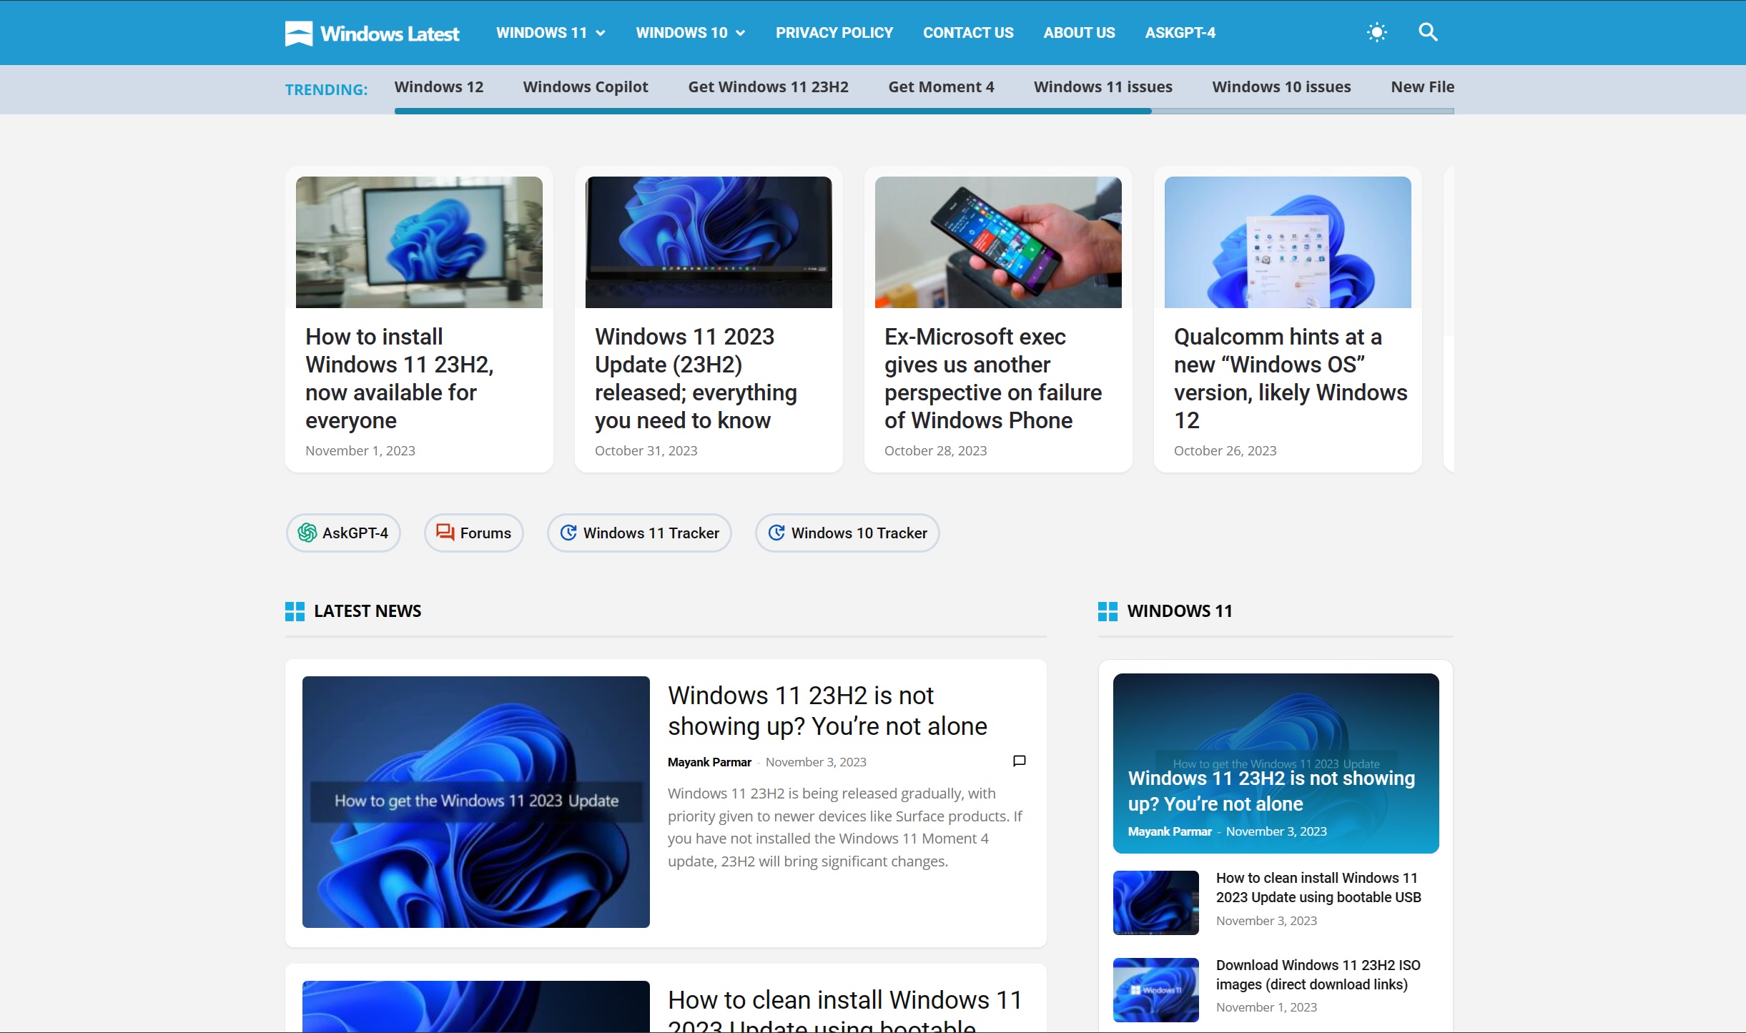The image size is (1746, 1033).
Task: Open the Privacy Policy menu item
Action: pyautogui.click(x=834, y=33)
